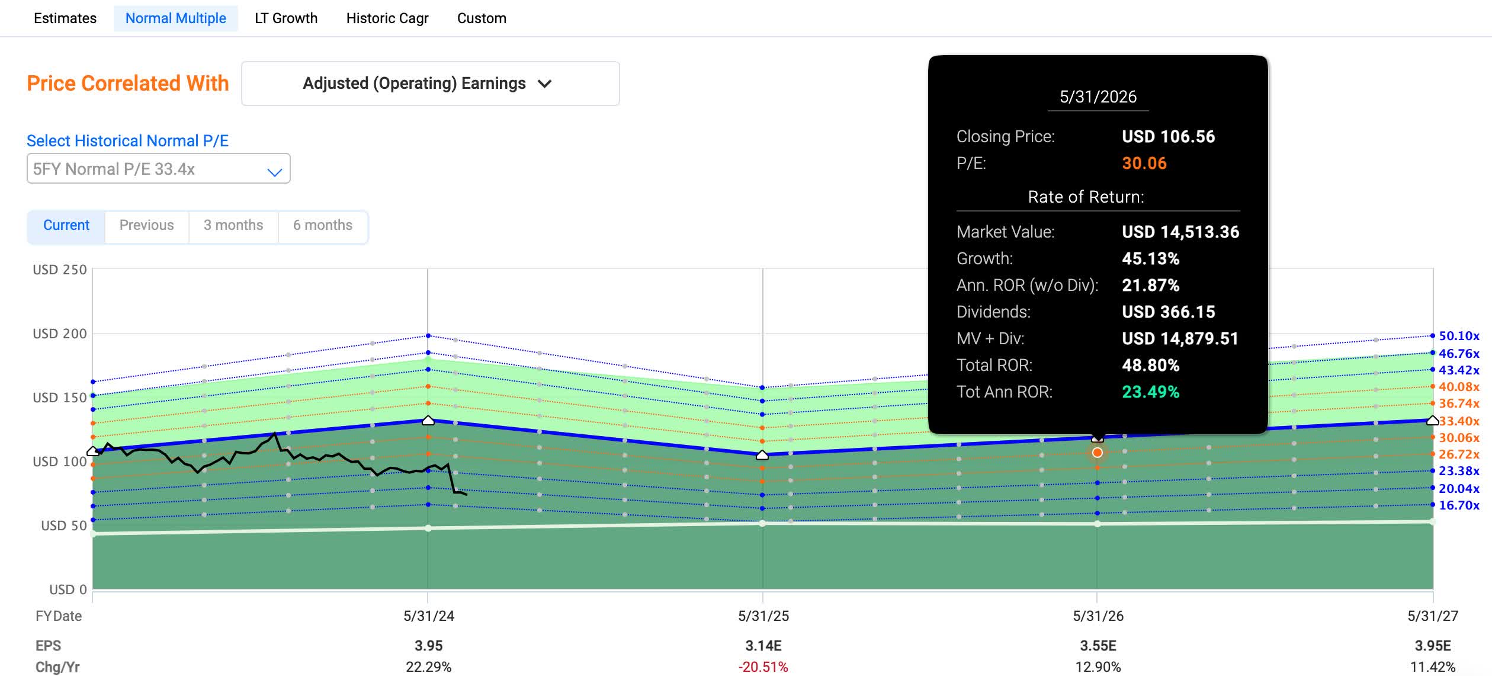1492x676 pixels.
Task: Click the 33.40x normal P/E line label
Action: (1459, 421)
